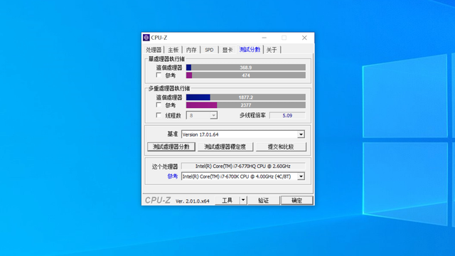The height and width of the screenshot is (256, 455).
Task: Start 测试处理器稳定度 stress test
Action: click(x=225, y=146)
